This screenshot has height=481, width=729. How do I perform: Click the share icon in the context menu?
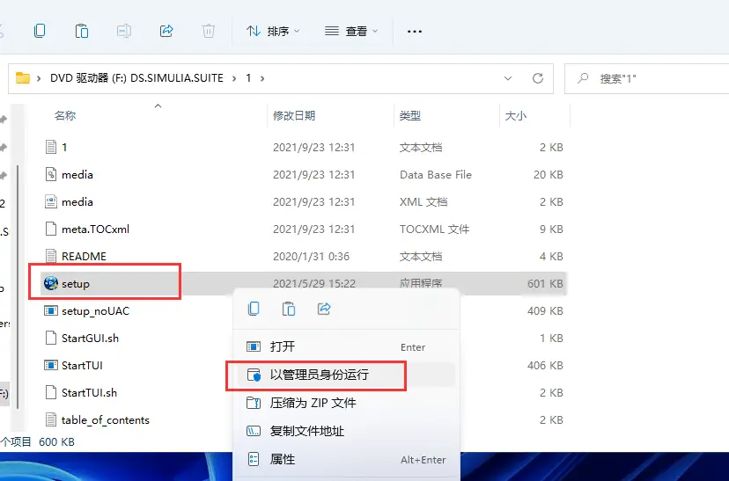pos(324,309)
